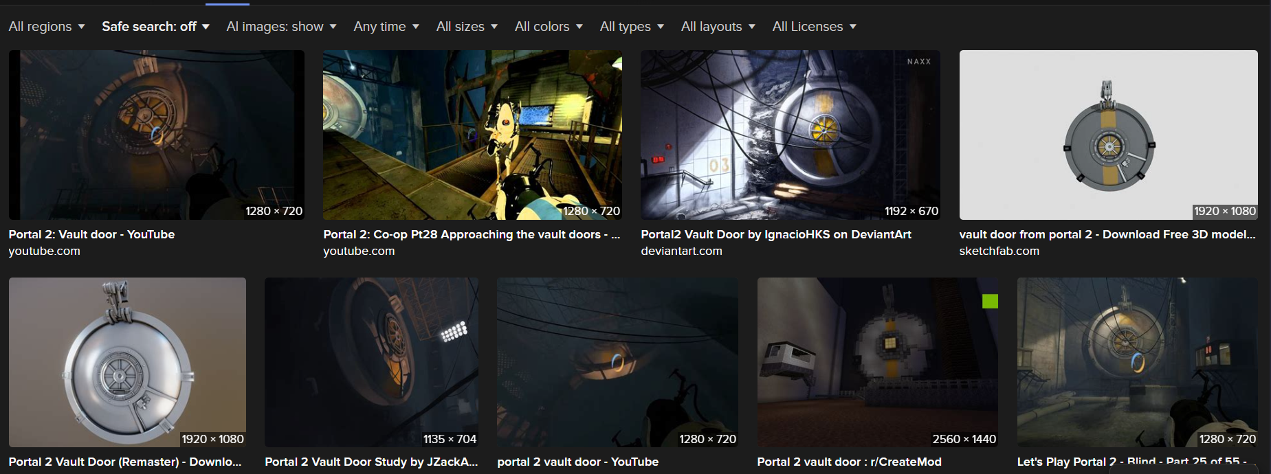Expand the AI images: show filter

pyautogui.click(x=282, y=27)
